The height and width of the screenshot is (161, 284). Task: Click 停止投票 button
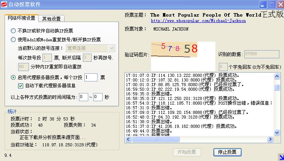tap(227, 152)
